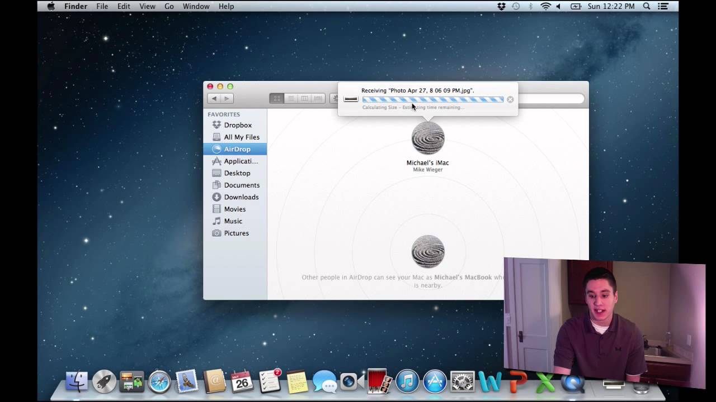Open the Dropbox folder in the sidebar
Screen dimensions: 716x402
click(237, 125)
